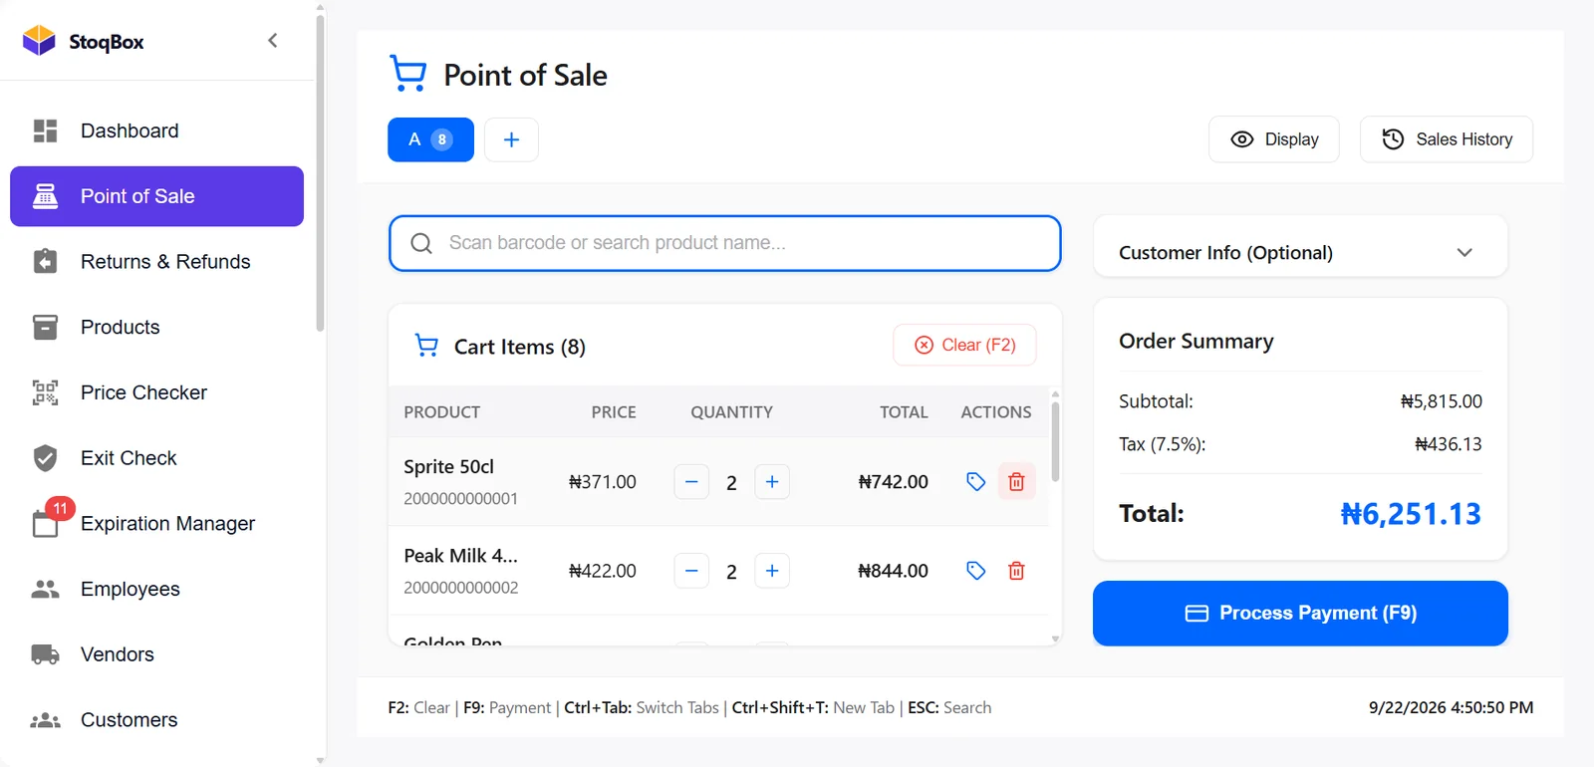Open the Products section

[156, 327]
